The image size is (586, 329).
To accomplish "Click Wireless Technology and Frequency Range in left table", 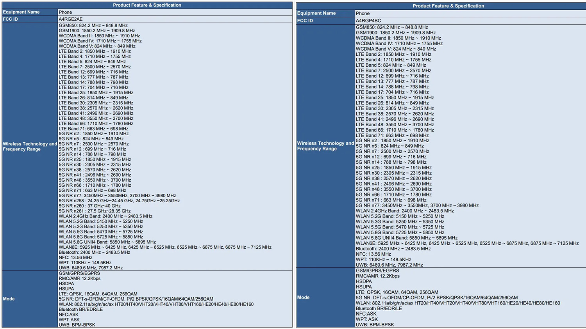I will pos(30,147).
